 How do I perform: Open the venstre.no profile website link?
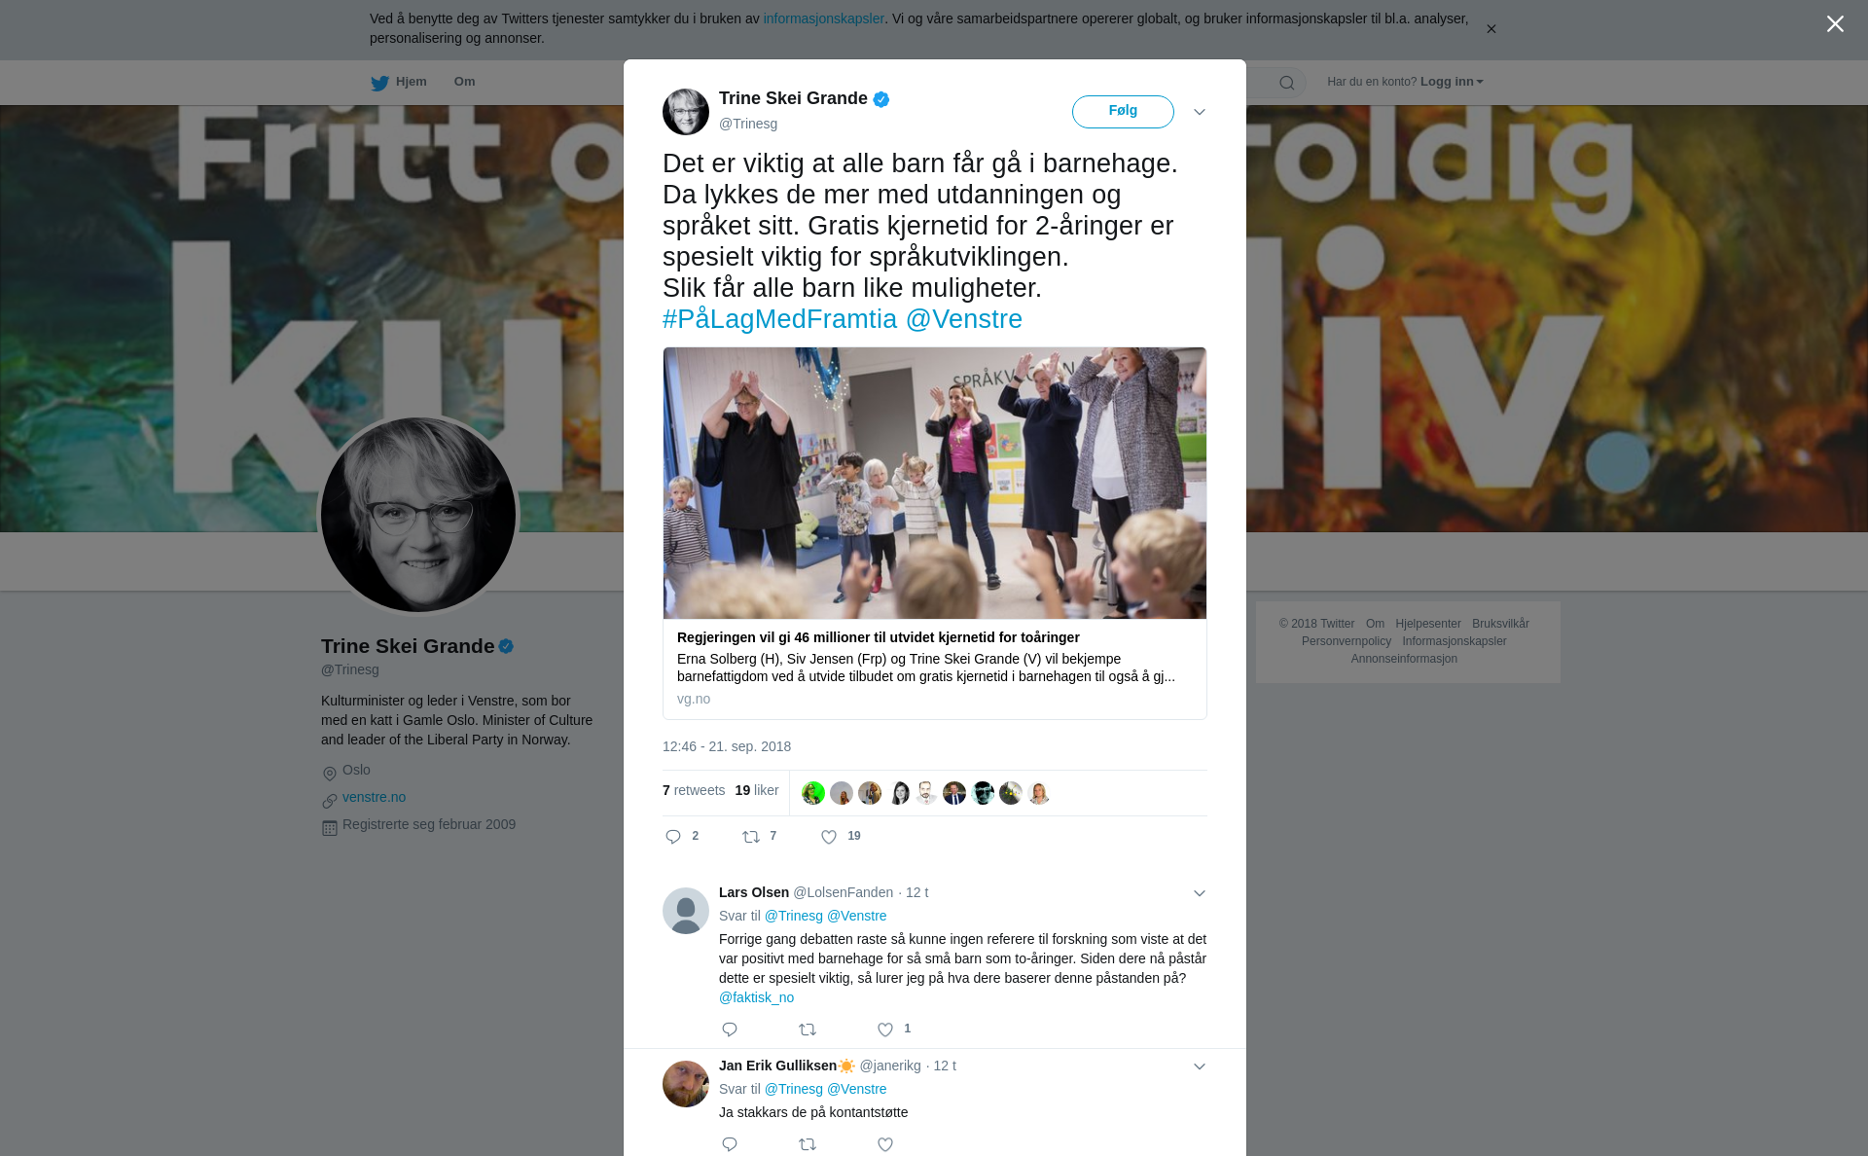374,797
